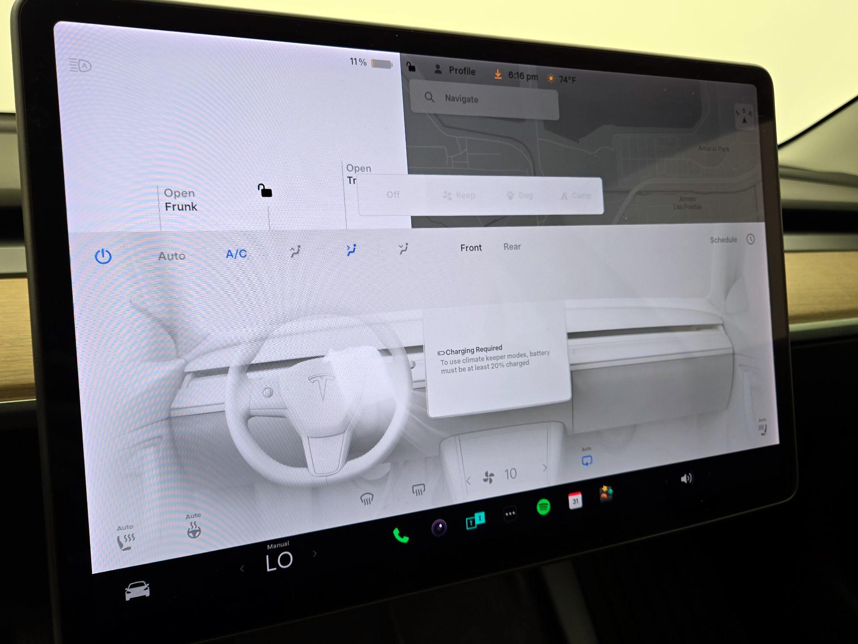Viewport: 858px width, 644px height.
Task: Select foot-level airflow vent icon
Action: (404, 249)
